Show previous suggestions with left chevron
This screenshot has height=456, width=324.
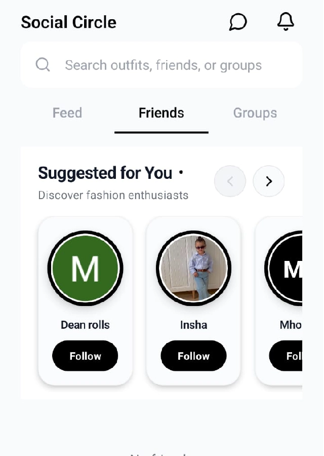click(x=230, y=181)
